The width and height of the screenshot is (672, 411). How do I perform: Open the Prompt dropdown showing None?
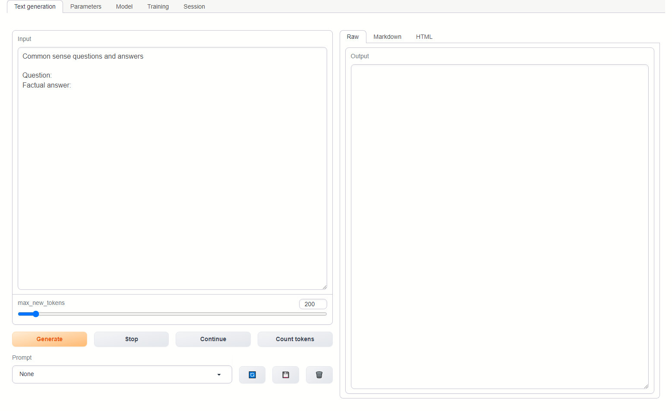click(122, 374)
